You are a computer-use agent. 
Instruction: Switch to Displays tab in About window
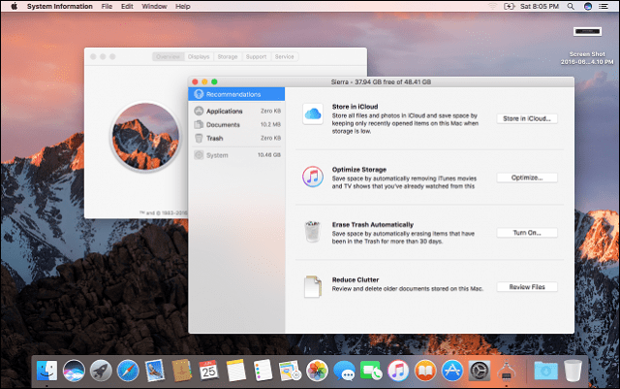pyautogui.click(x=199, y=56)
